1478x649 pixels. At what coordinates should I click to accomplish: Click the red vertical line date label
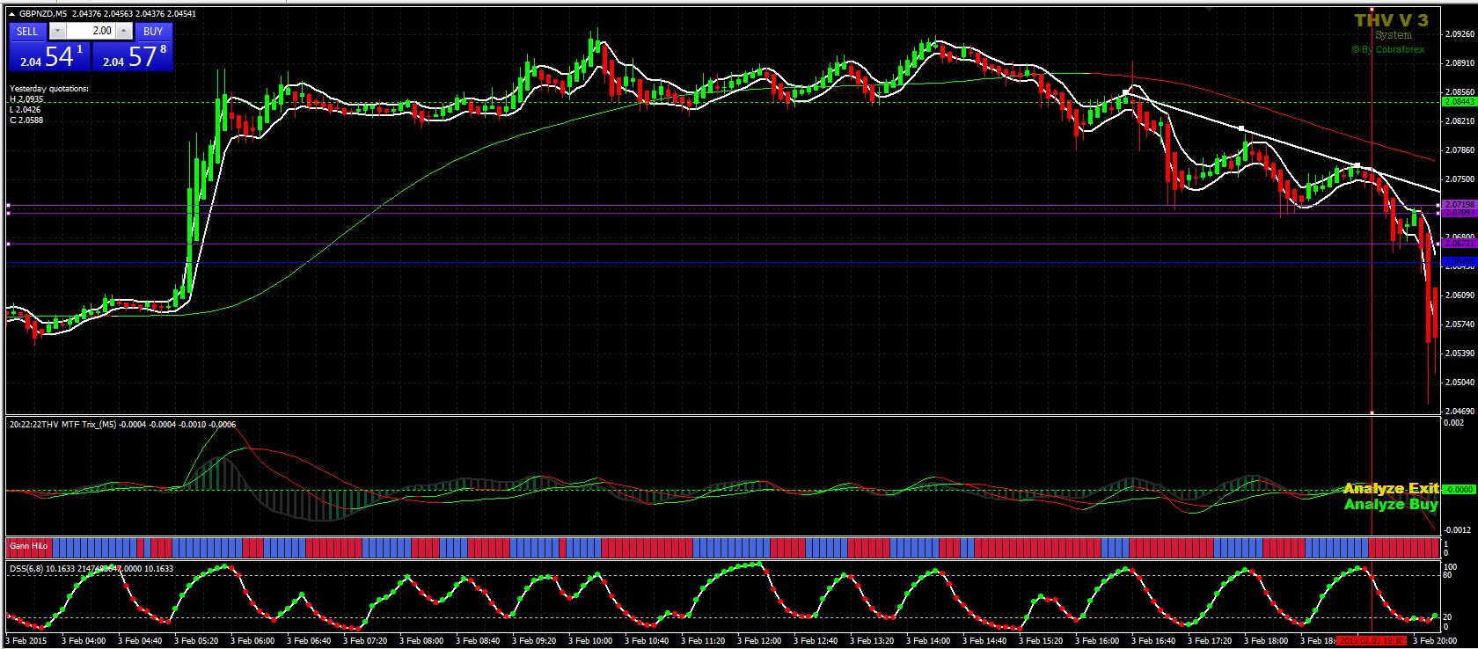[1372, 640]
